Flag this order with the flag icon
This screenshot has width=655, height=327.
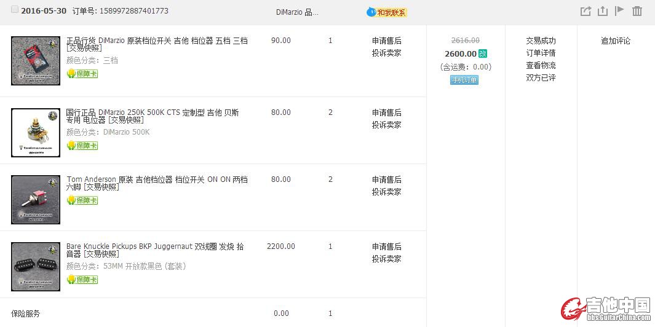pyautogui.click(x=620, y=11)
